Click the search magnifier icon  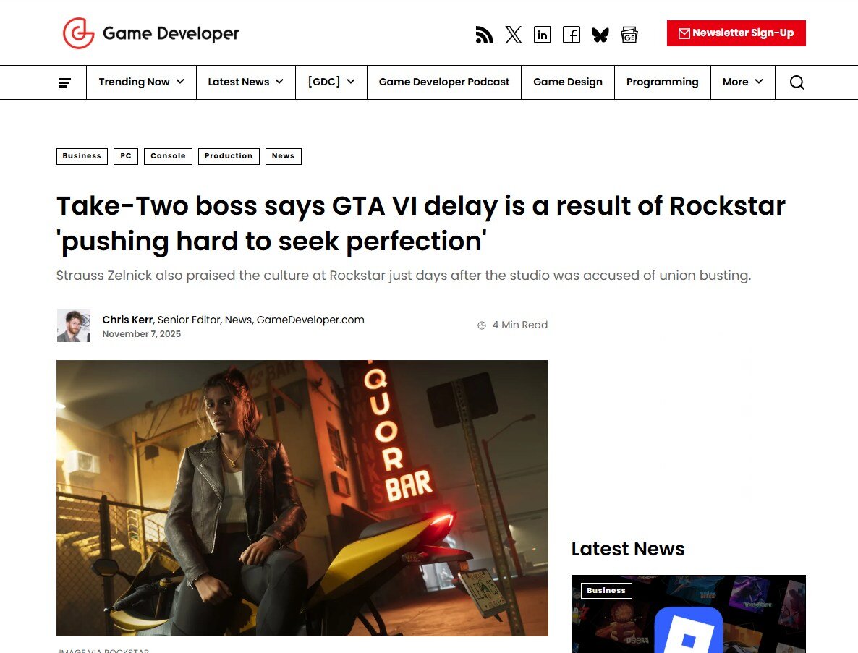click(797, 82)
